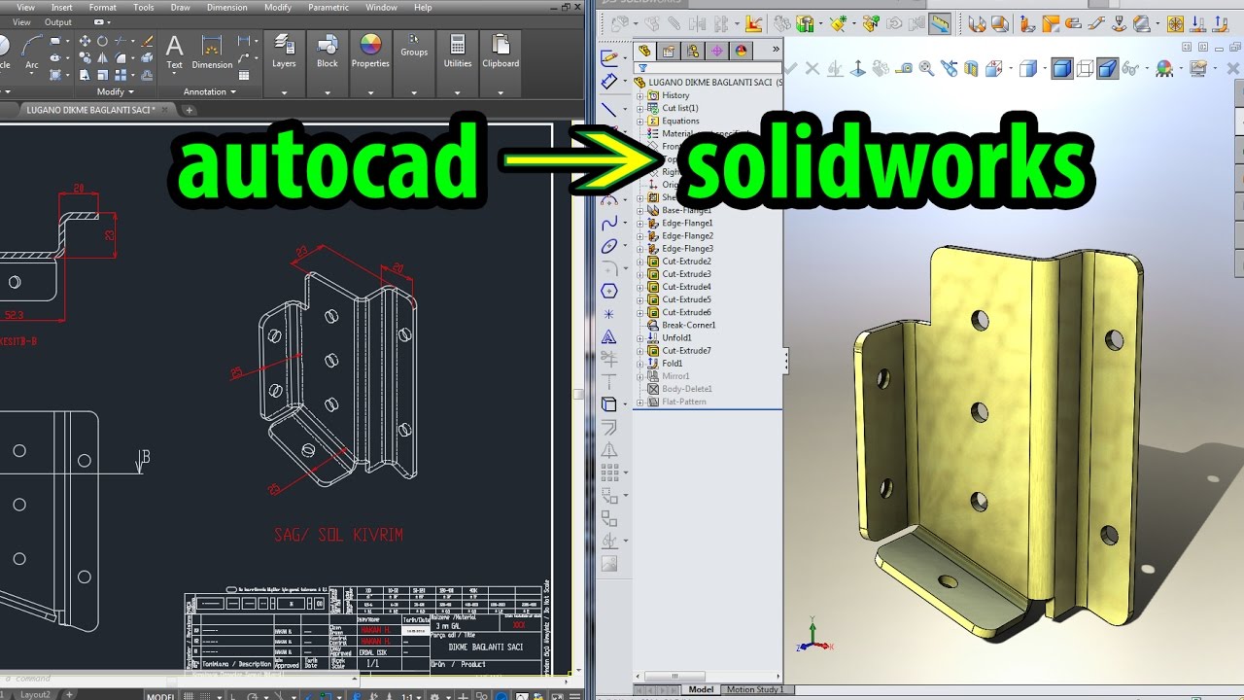This screenshot has height=700, width=1244.
Task: Open AutoCAD Parametric menu
Action: coord(328,7)
